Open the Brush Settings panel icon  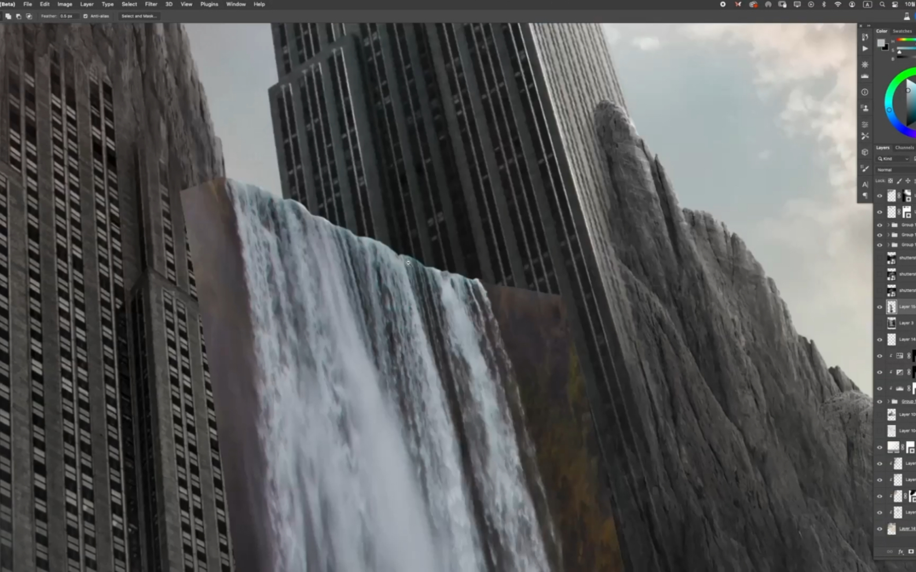pos(864,168)
